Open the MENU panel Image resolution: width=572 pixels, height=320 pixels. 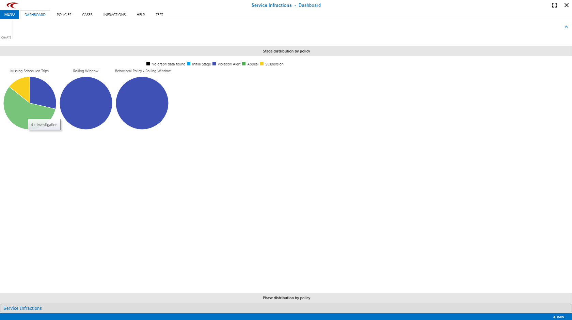(9, 14)
